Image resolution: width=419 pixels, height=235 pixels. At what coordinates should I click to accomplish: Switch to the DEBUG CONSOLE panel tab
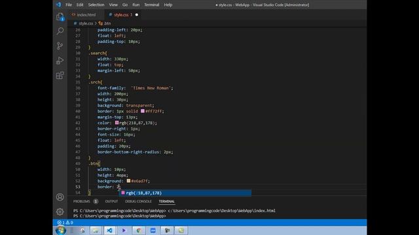pyautogui.click(x=138, y=202)
